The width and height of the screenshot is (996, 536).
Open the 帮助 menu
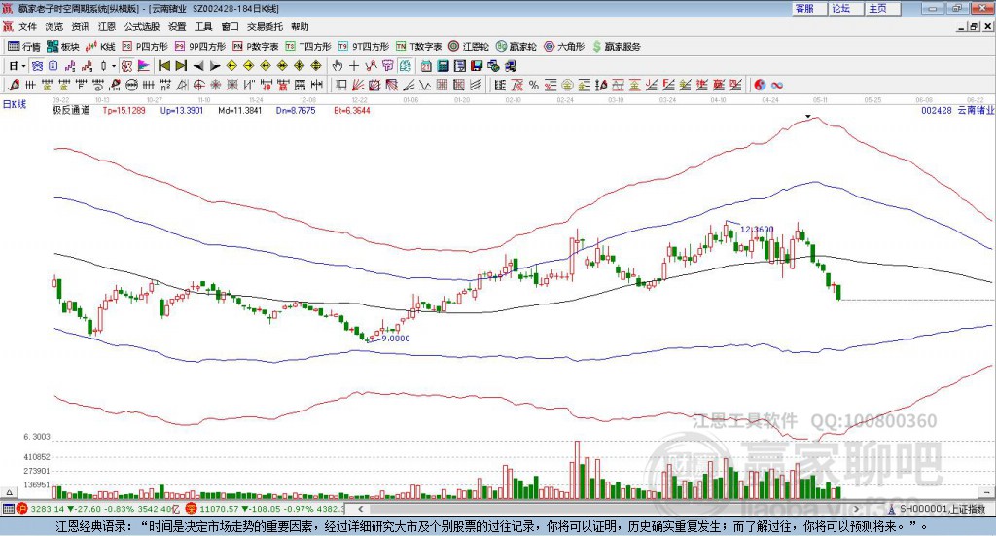pos(300,26)
